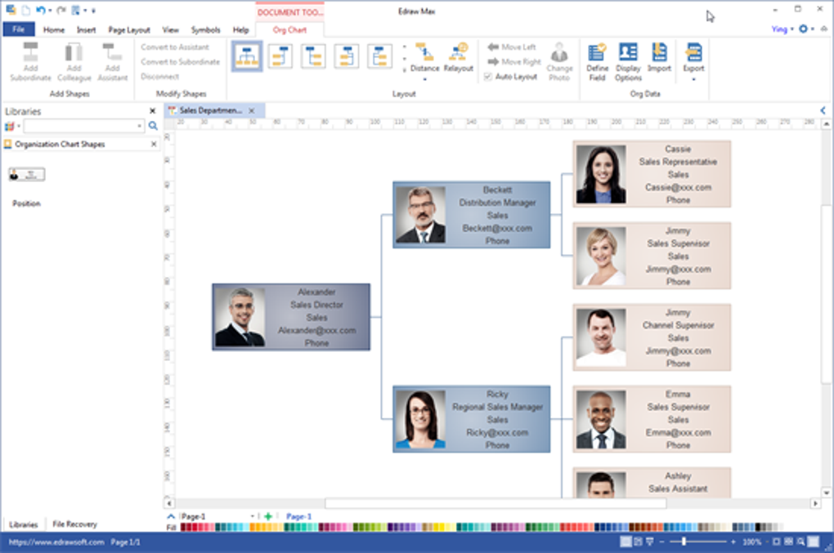Select Beckett's Distribution Manager card
The width and height of the screenshot is (834, 553).
(x=471, y=215)
